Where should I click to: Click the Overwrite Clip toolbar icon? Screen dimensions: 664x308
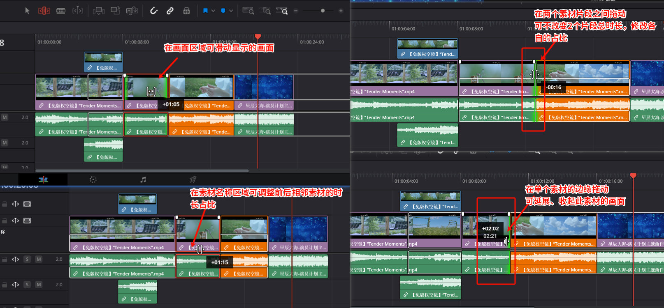115,11
